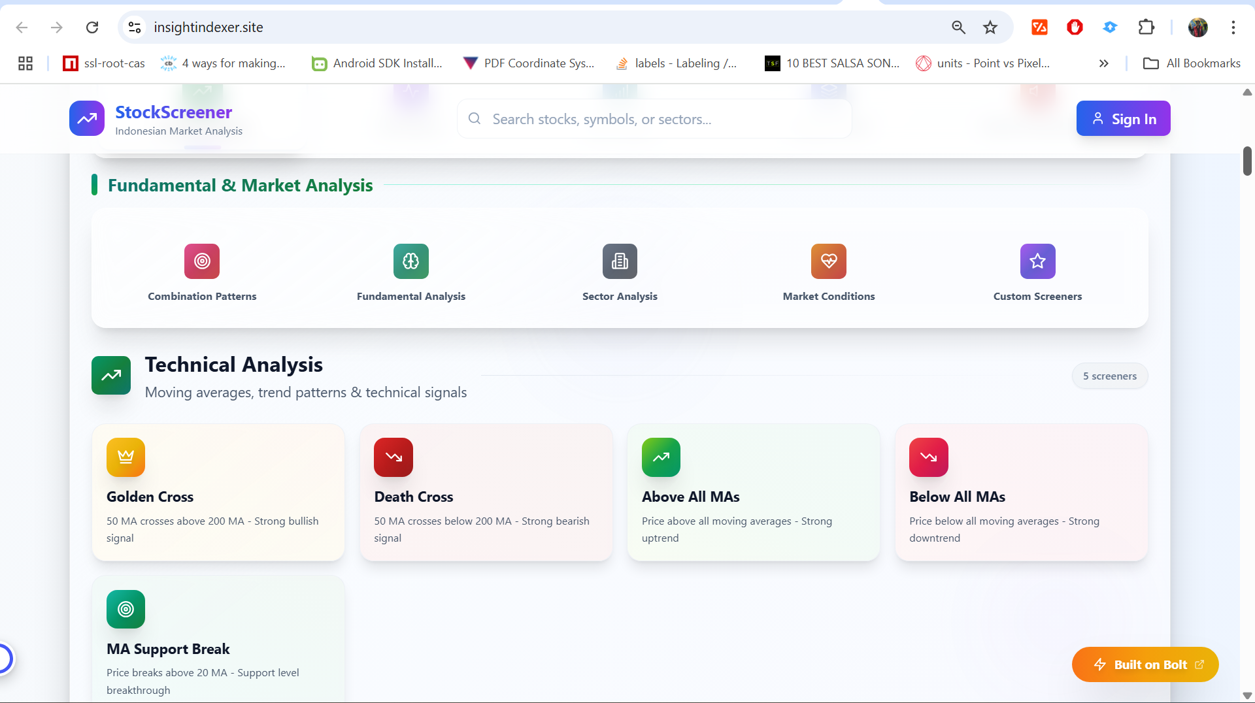Select the Golden Cross card title
The width and height of the screenshot is (1255, 703).
[x=150, y=497]
